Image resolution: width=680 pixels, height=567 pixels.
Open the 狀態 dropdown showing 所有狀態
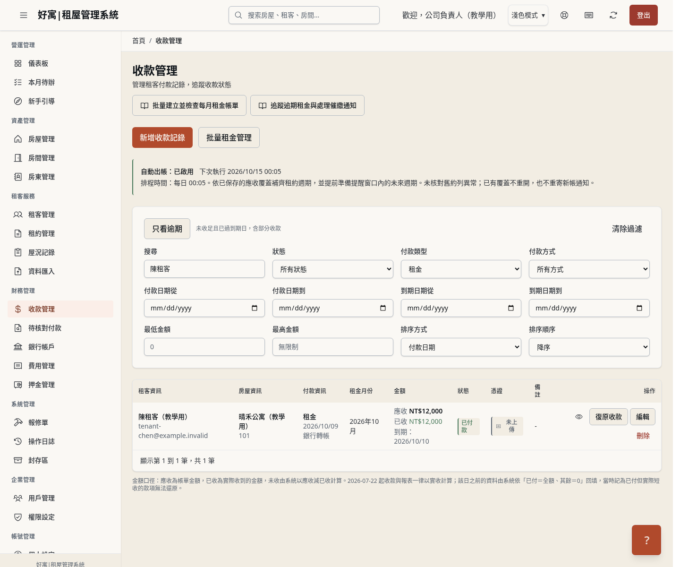[333, 269]
